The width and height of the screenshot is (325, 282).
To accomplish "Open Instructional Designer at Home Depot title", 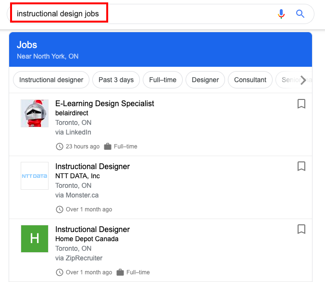I will click(92, 230).
